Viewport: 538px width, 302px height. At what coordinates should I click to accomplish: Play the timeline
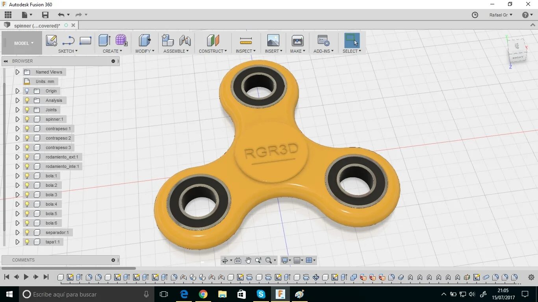[x=26, y=277]
